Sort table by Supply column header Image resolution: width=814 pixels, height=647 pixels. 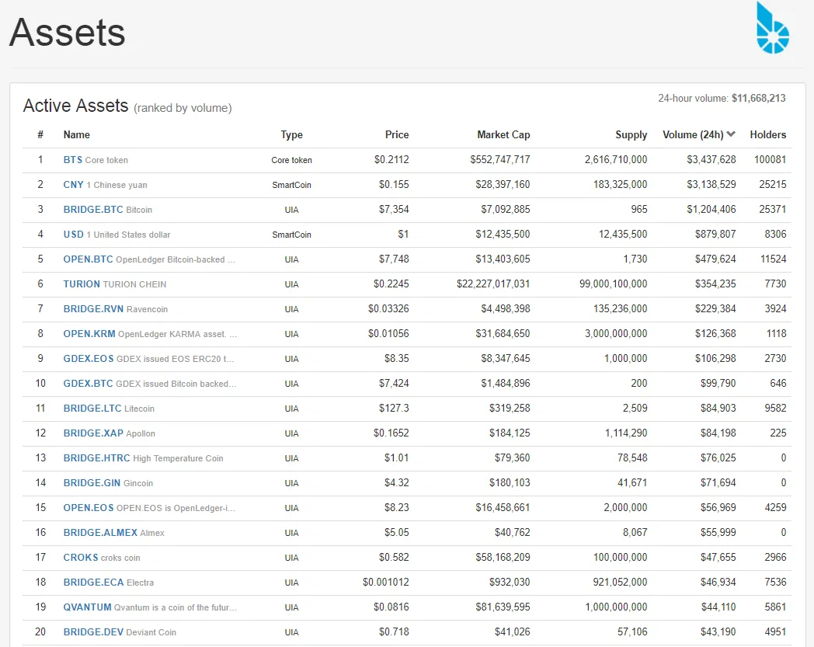[631, 135]
